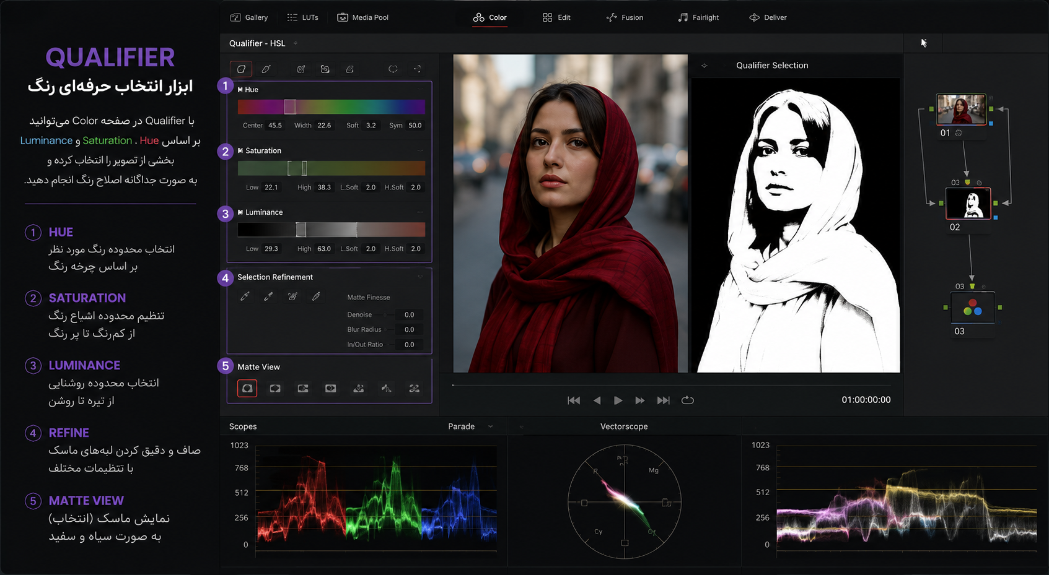Click the loop playback icon
Image resolution: width=1049 pixels, height=575 pixels.
[687, 400]
